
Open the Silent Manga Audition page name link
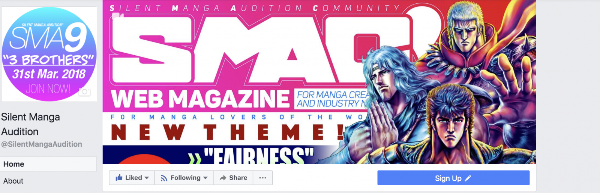click(30, 124)
